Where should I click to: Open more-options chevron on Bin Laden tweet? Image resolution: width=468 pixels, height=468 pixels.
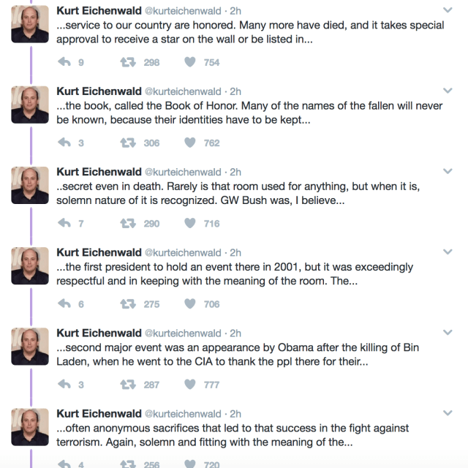[448, 332]
